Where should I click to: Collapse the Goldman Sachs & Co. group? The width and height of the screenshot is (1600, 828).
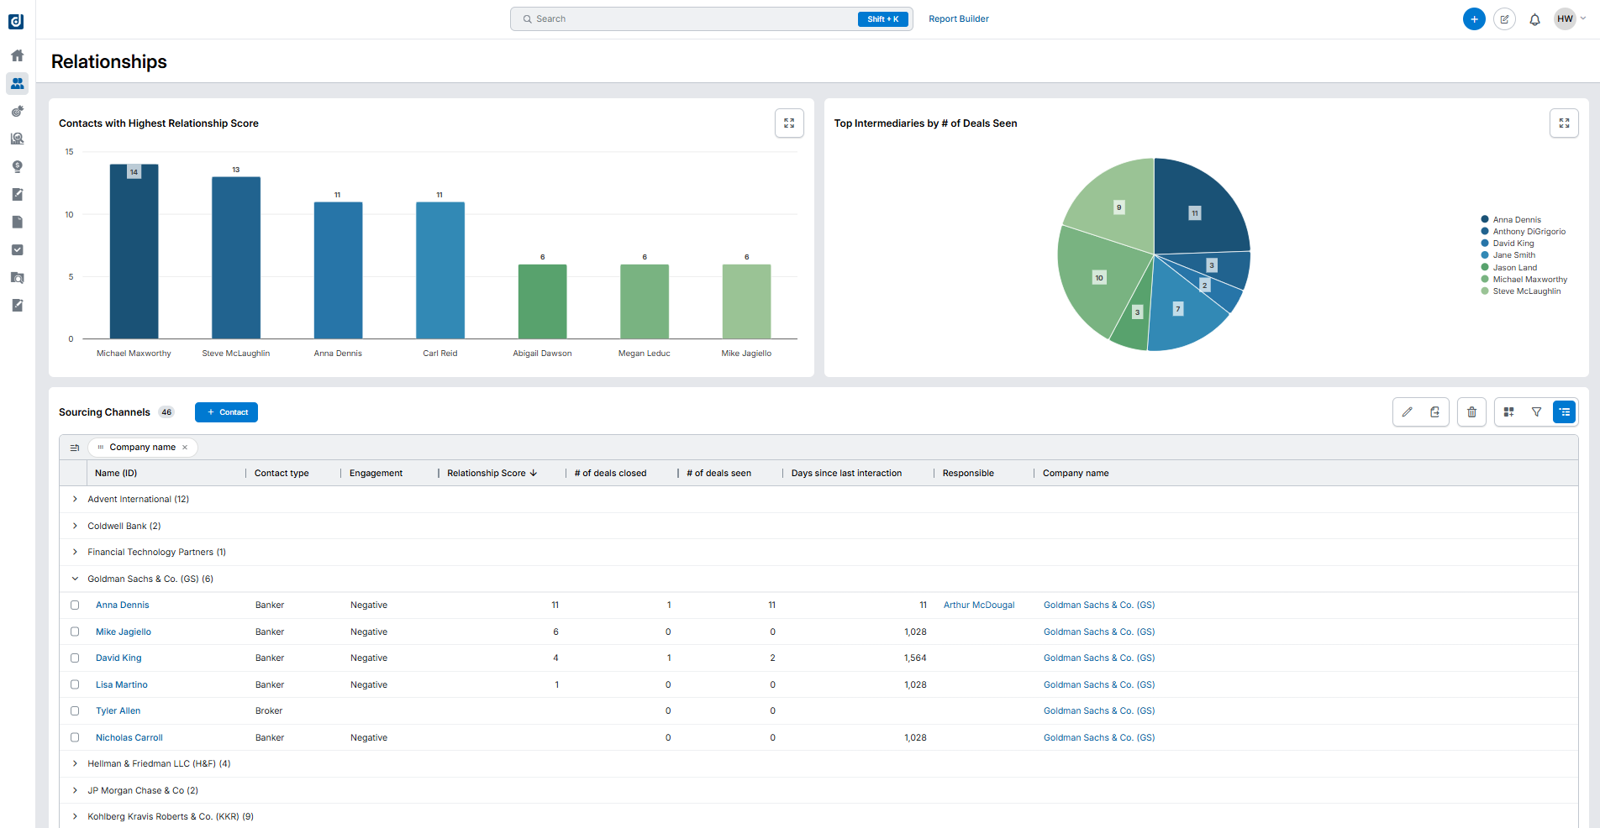(x=75, y=579)
